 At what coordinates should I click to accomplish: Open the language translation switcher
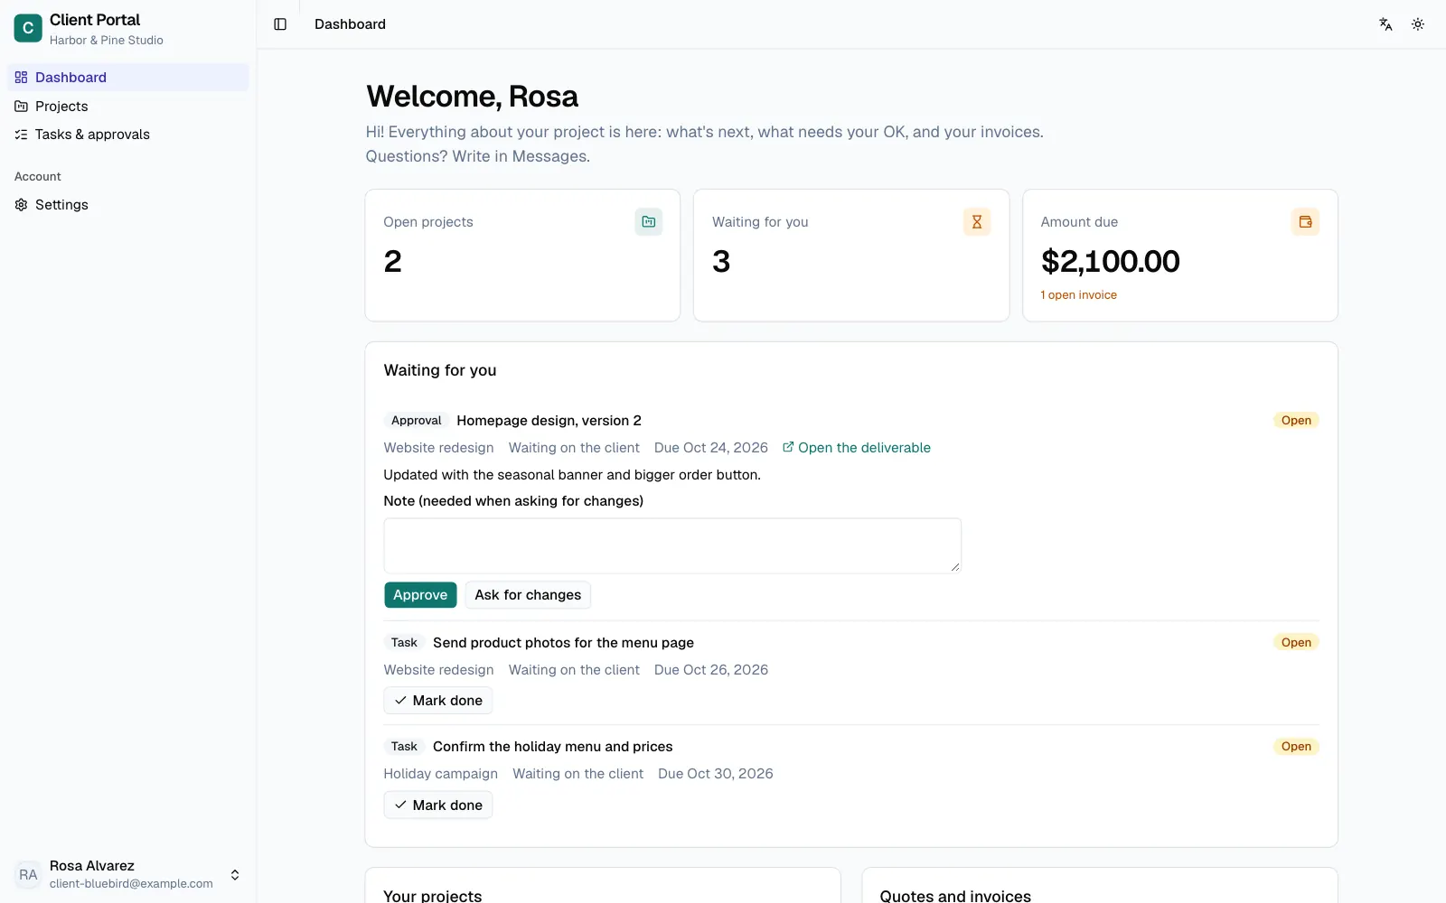pos(1385,24)
